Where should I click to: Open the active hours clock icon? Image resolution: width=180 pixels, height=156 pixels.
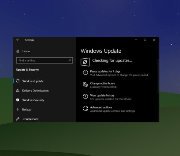[85, 84]
